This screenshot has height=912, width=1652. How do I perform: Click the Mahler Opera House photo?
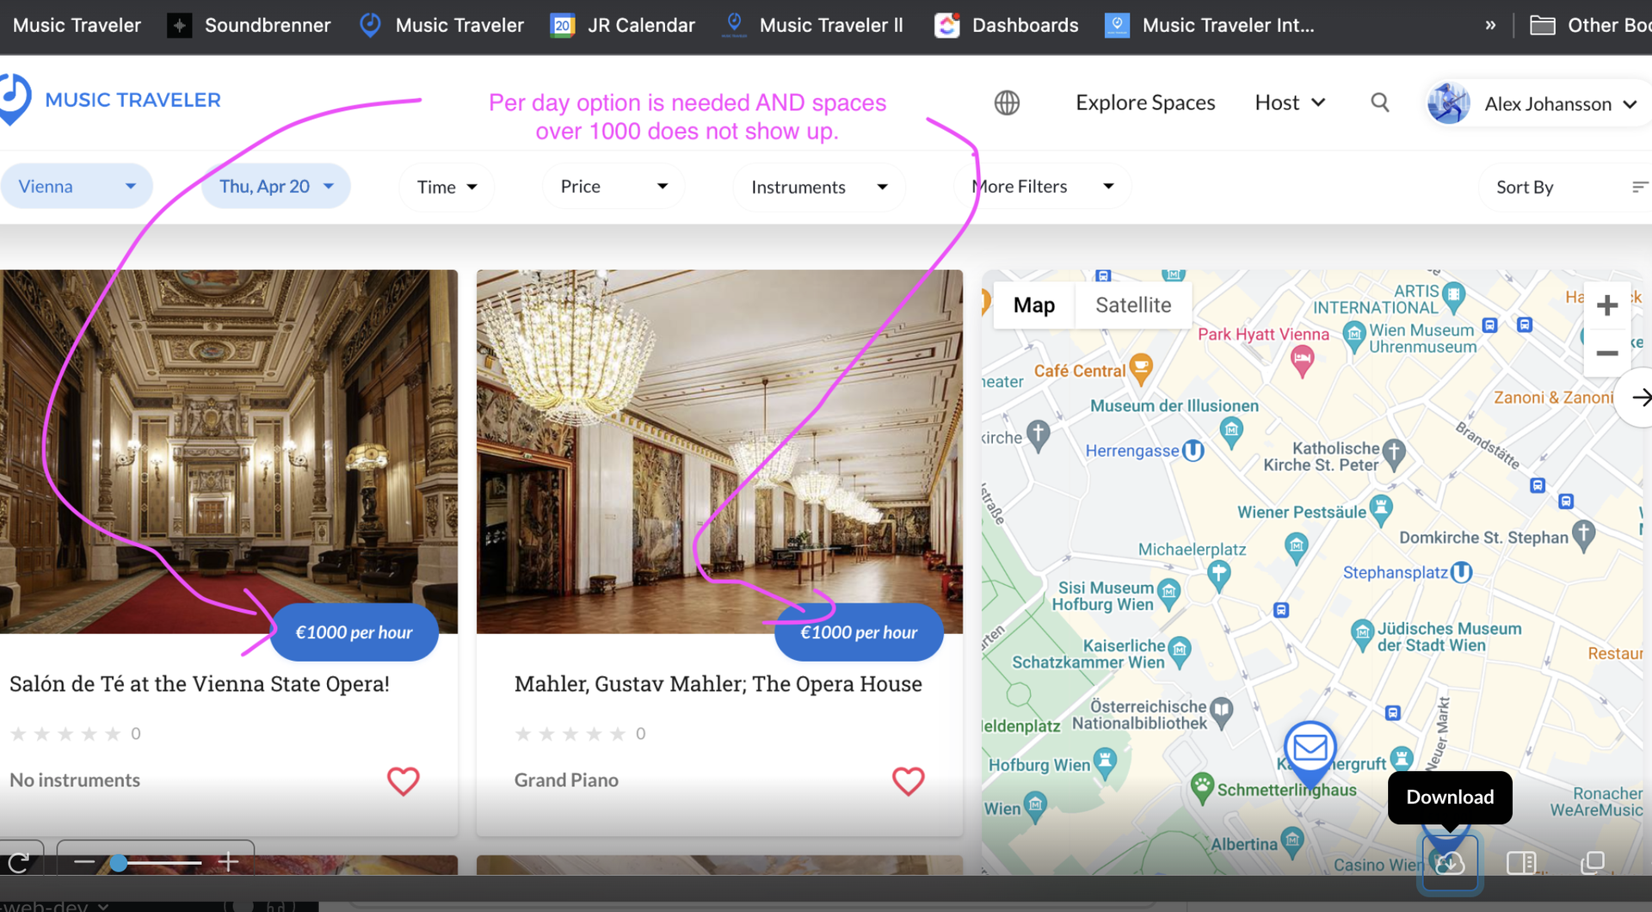click(x=718, y=430)
